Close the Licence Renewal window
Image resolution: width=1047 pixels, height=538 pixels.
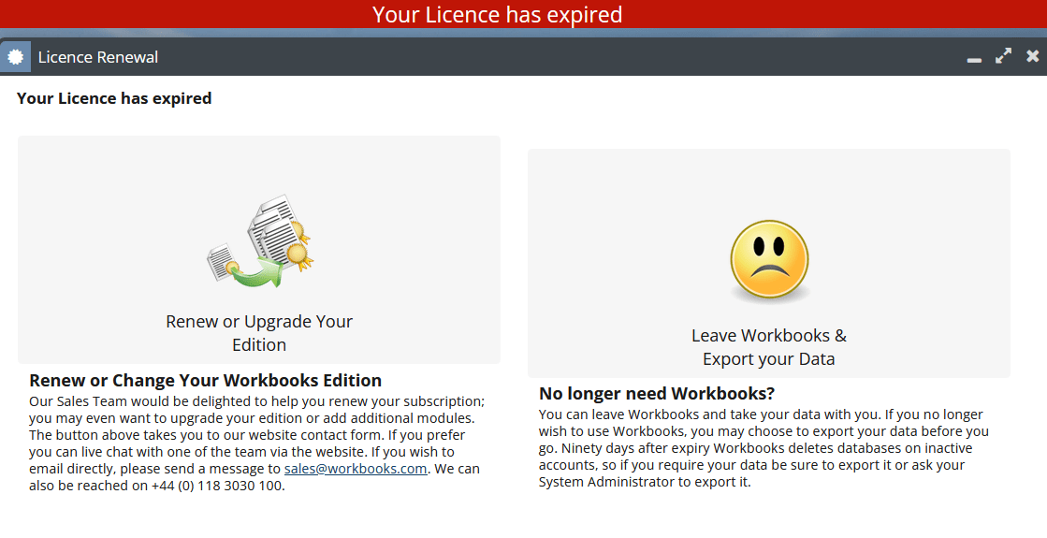coord(1032,56)
